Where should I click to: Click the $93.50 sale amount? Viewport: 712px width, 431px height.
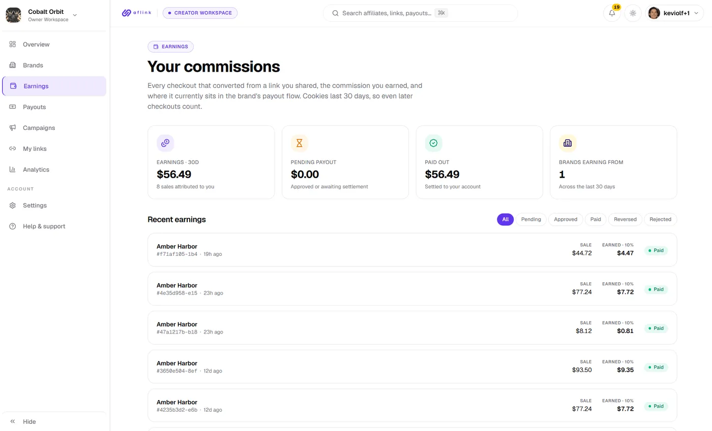(582, 370)
